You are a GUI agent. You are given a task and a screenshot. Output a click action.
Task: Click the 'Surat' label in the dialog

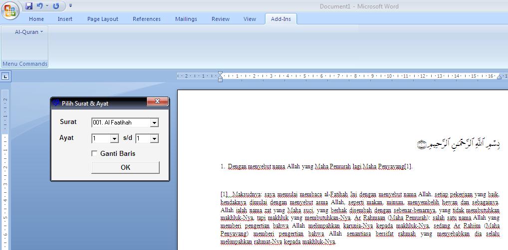point(68,122)
